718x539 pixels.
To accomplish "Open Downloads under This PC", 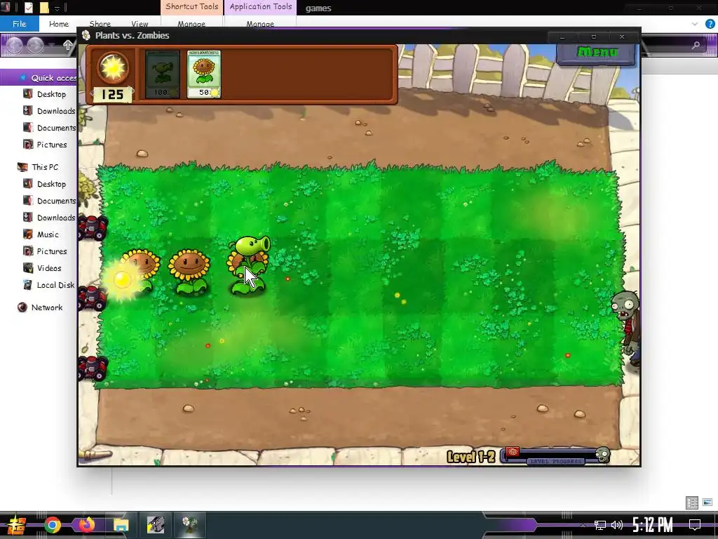I will point(56,218).
